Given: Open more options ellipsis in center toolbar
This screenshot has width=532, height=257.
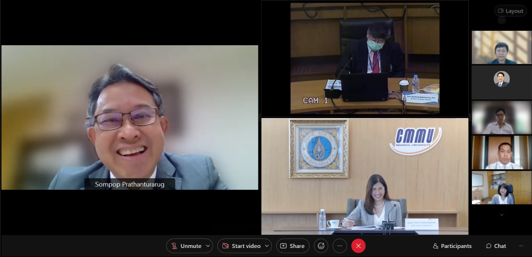Looking at the screenshot, I should coord(339,246).
